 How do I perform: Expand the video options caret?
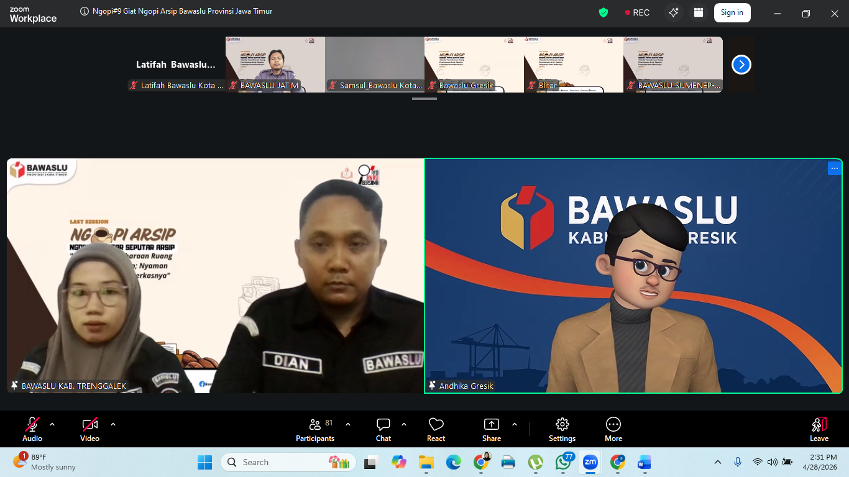point(113,424)
